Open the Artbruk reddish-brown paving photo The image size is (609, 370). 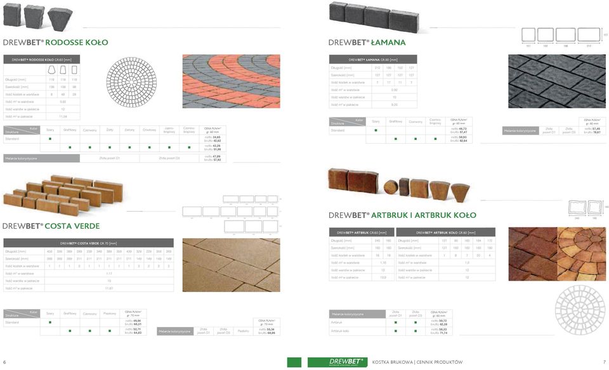tap(533, 254)
